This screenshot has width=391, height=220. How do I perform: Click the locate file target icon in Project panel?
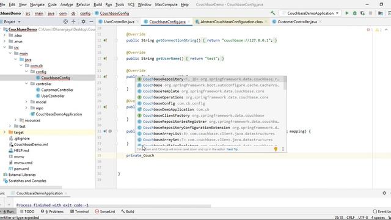pos(65,22)
